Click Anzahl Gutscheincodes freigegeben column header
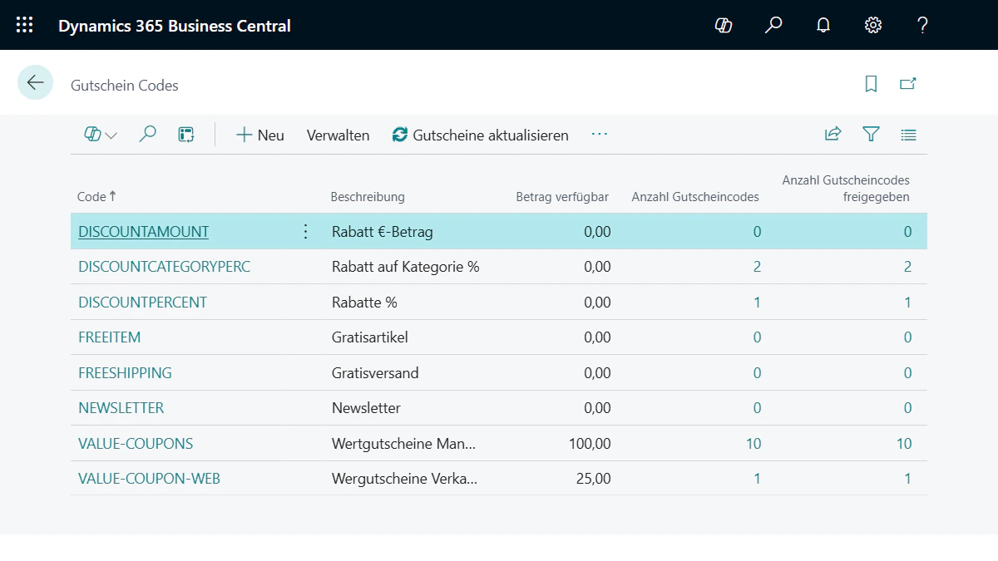Screen dimensions: 998x561 (846, 189)
